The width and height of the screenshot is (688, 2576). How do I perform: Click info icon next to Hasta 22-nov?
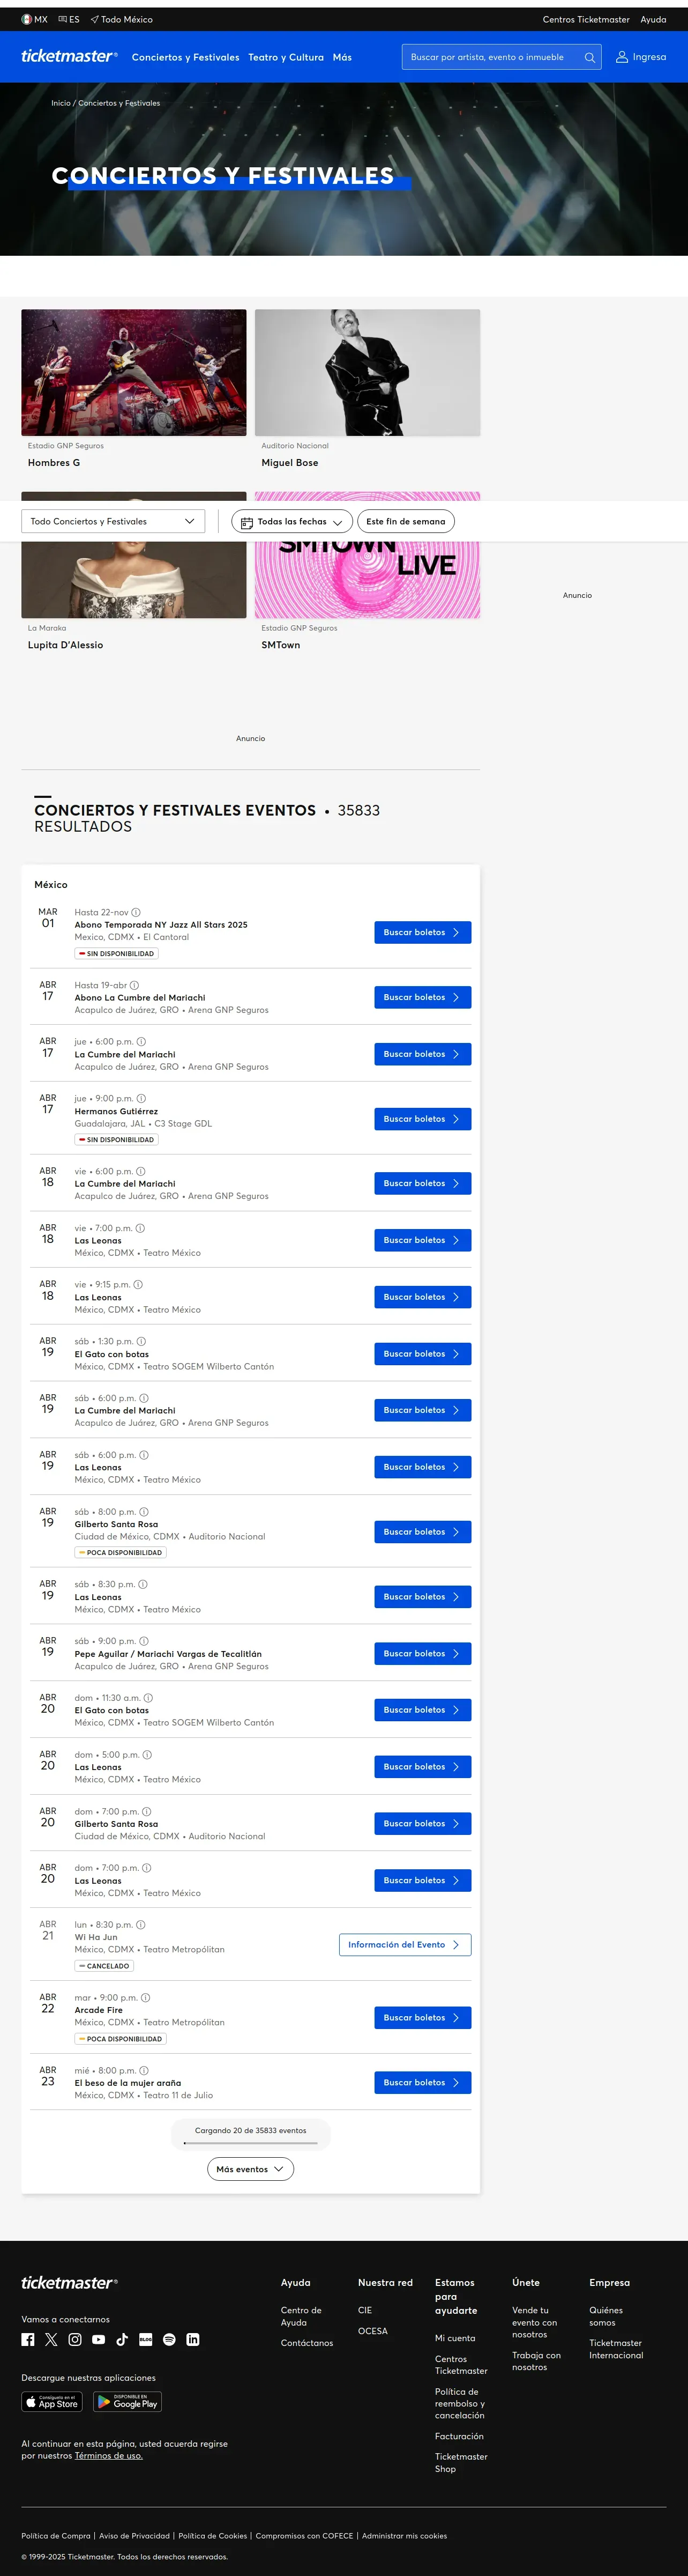136,912
